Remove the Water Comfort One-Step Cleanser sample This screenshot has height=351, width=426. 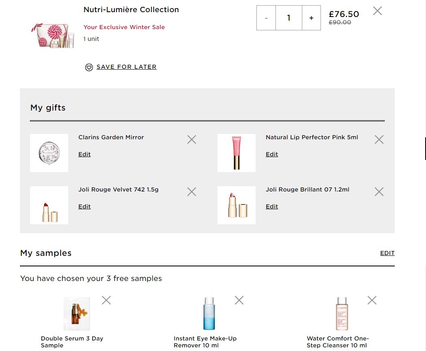tap(372, 300)
